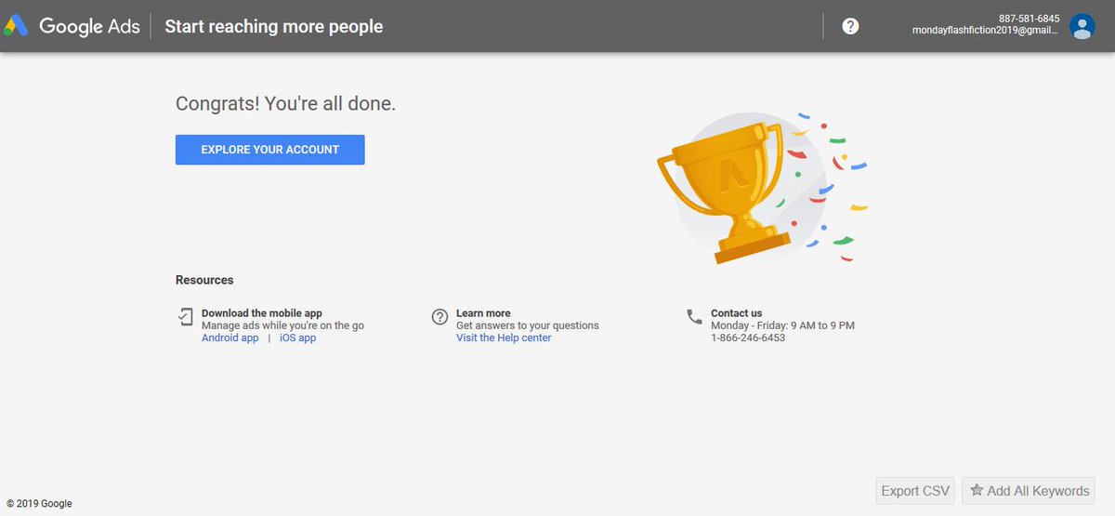Click the Google Ads wordmark text
This screenshot has height=516, width=1115.
tap(89, 26)
